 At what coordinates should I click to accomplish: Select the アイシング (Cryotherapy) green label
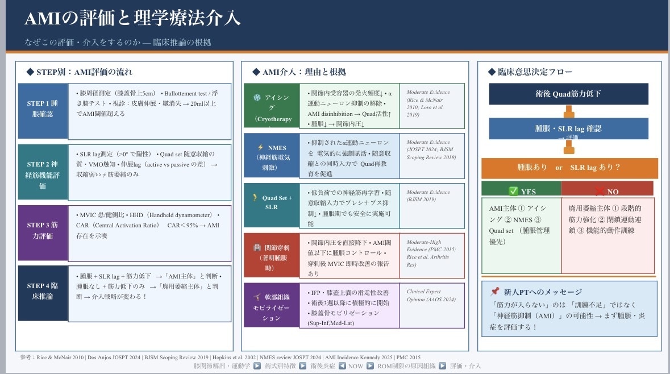(271, 106)
